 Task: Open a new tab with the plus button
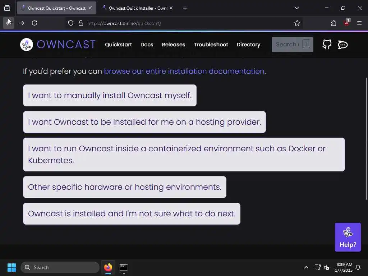(185, 8)
